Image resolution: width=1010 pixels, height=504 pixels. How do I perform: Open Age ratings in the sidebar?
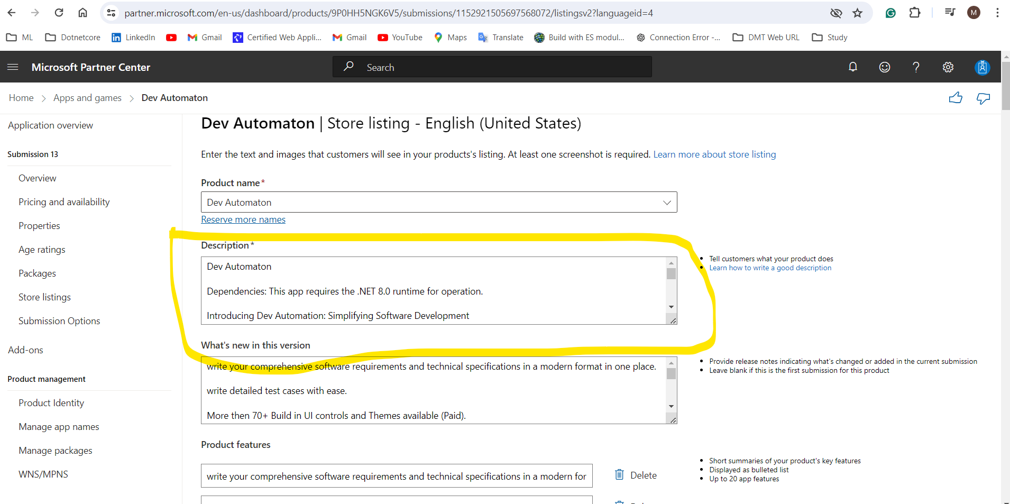(x=42, y=250)
